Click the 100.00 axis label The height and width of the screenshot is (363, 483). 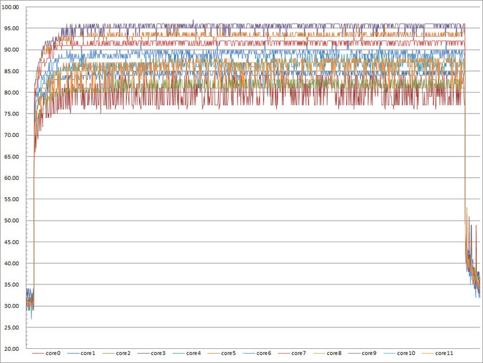click(11, 7)
